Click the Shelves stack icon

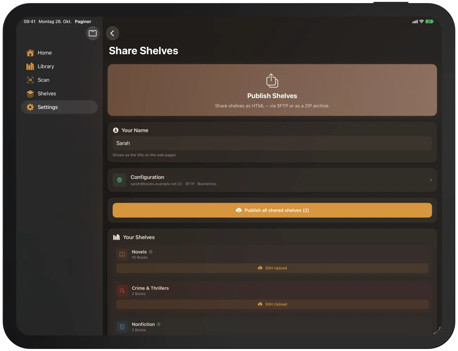30,94
